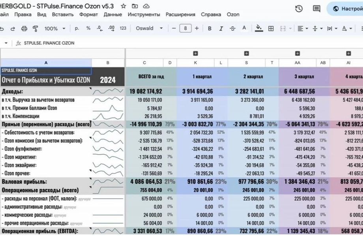This screenshot has width=363, height=236.
Task: Decrease decimal places
Action: coord(100,28)
